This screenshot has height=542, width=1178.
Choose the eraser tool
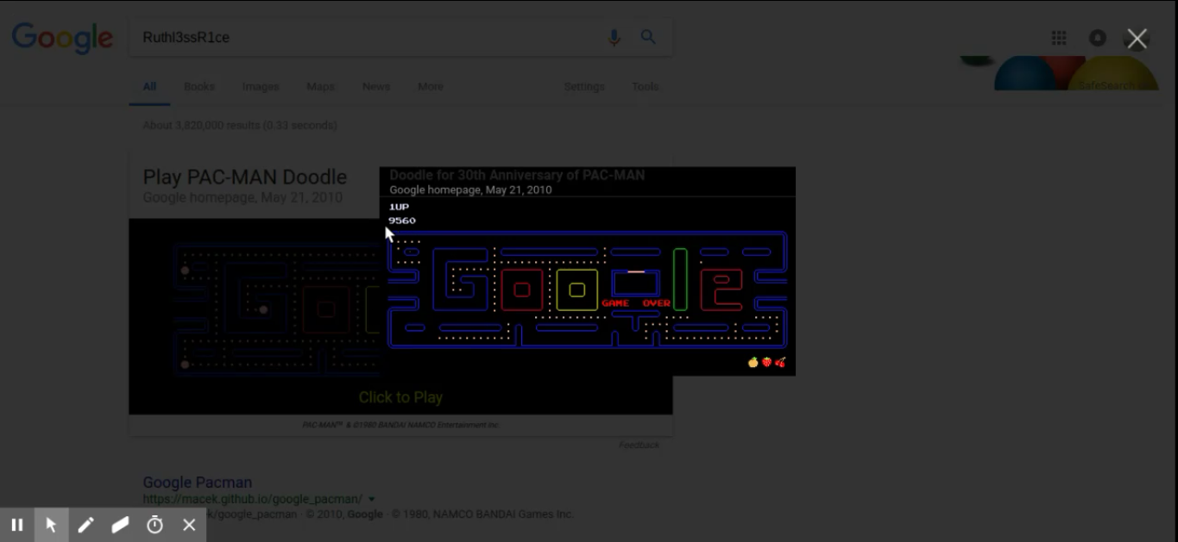[x=121, y=525]
